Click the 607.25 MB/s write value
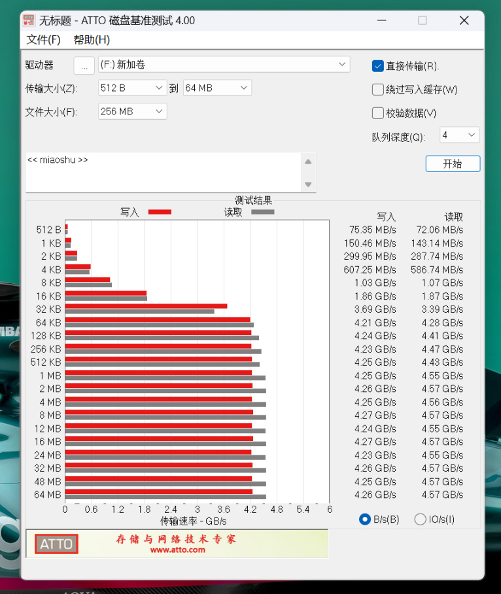The height and width of the screenshot is (594, 501). click(370, 270)
